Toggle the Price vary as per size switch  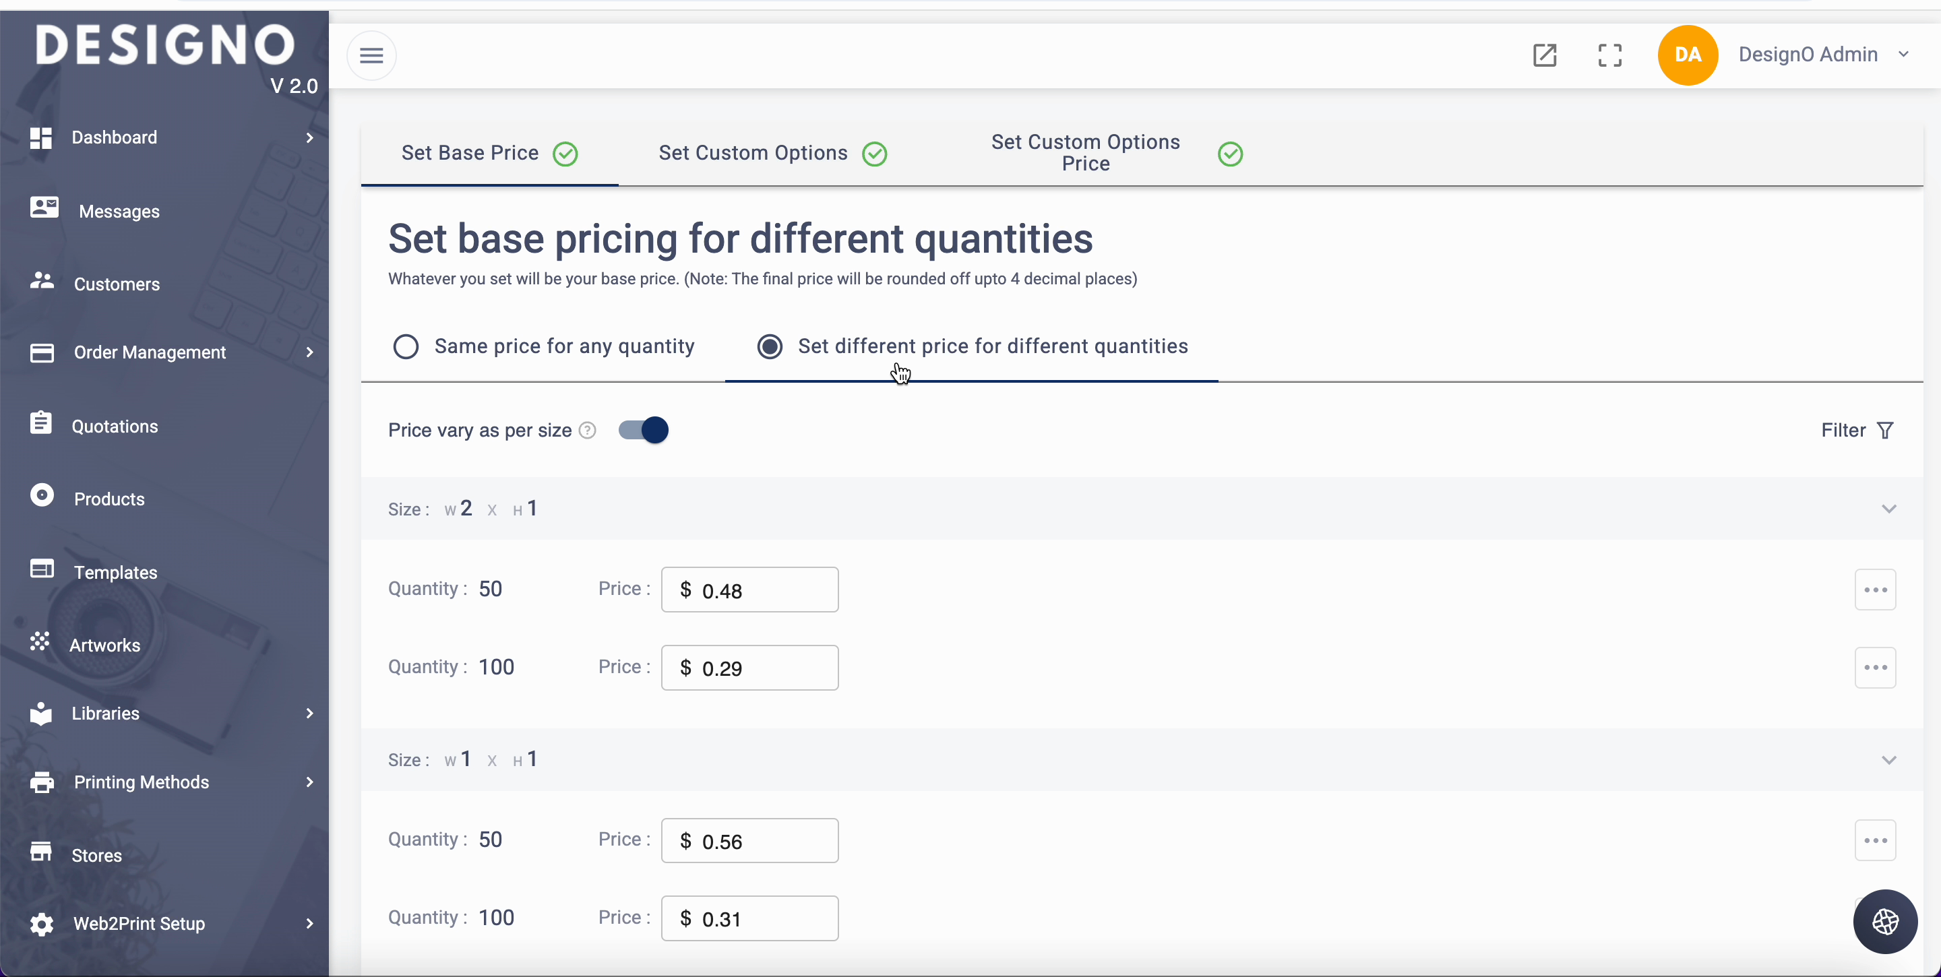643,430
